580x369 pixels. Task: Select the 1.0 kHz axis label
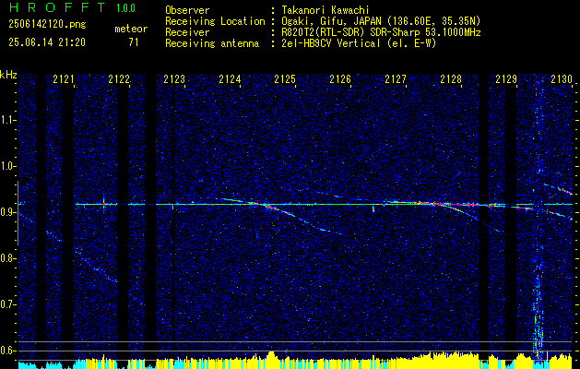(x=8, y=166)
